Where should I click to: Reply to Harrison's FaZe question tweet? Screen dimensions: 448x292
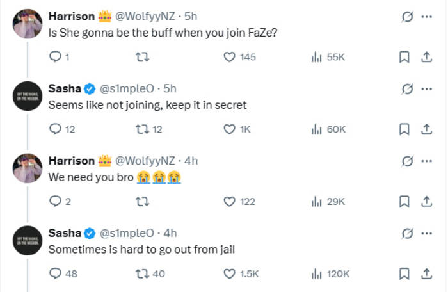tap(55, 57)
